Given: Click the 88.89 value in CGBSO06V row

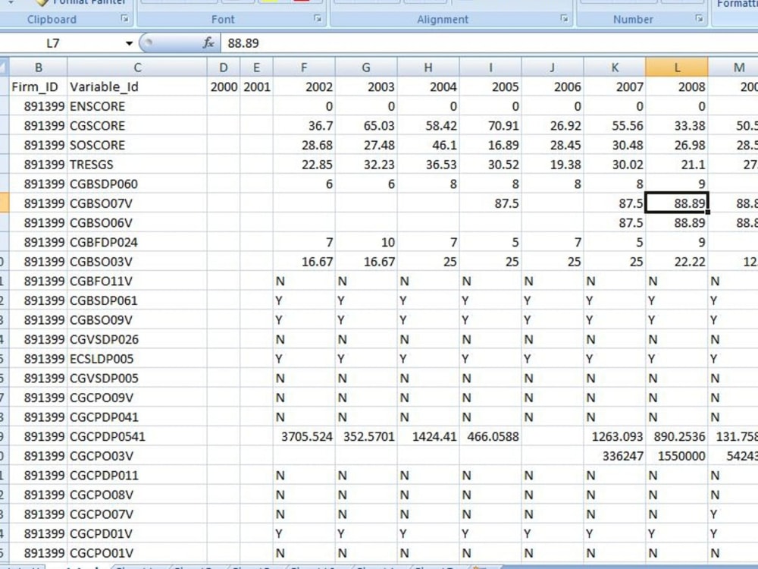Looking at the screenshot, I should coord(677,222).
